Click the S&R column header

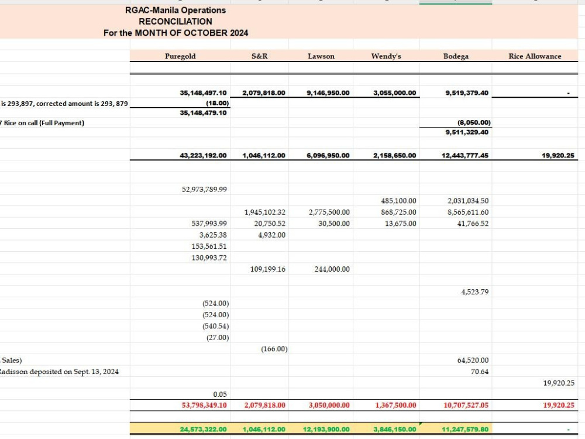click(260, 56)
